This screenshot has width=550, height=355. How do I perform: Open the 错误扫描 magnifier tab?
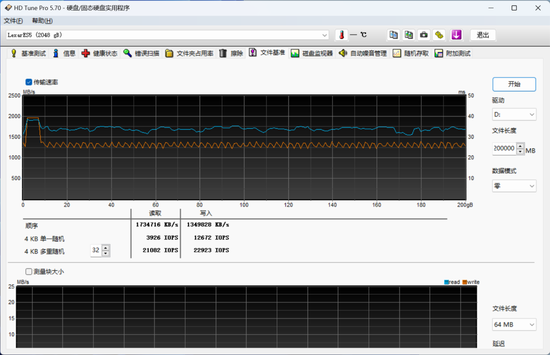click(x=141, y=54)
